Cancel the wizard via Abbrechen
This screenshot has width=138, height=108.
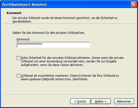124,101
